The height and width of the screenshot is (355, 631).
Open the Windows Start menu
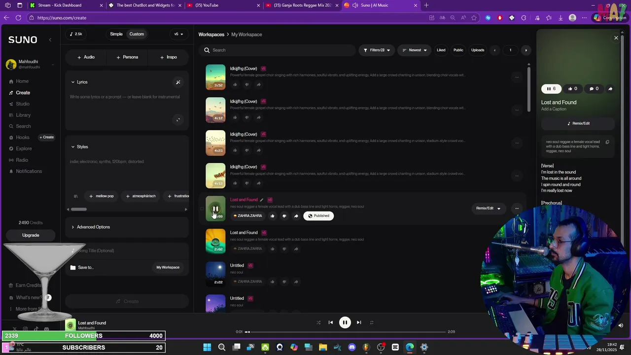(207, 347)
